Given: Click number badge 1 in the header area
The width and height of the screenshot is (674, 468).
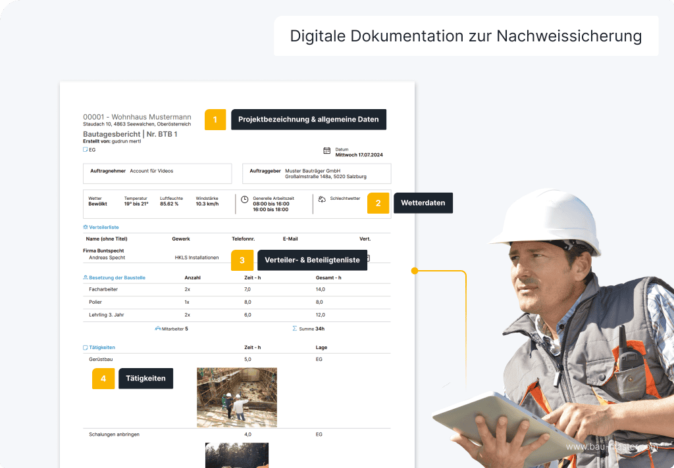Looking at the screenshot, I should [215, 120].
